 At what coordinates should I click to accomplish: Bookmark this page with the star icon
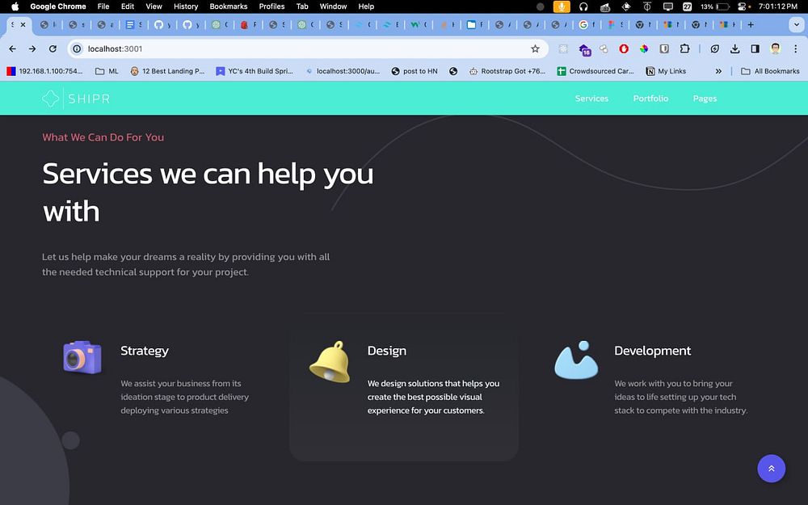click(x=536, y=49)
